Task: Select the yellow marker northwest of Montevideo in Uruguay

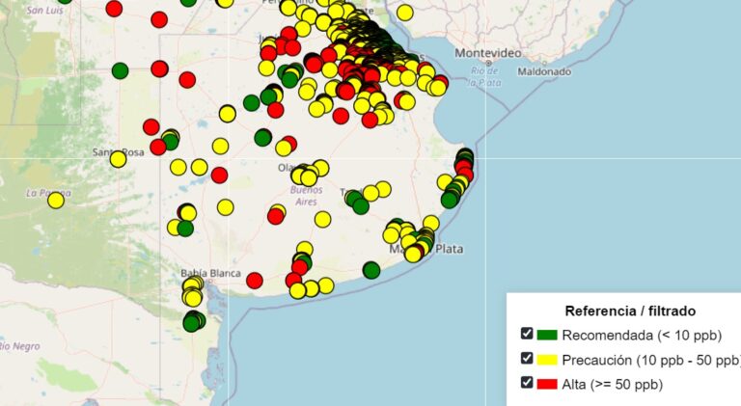Action: click(x=405, y=13)
